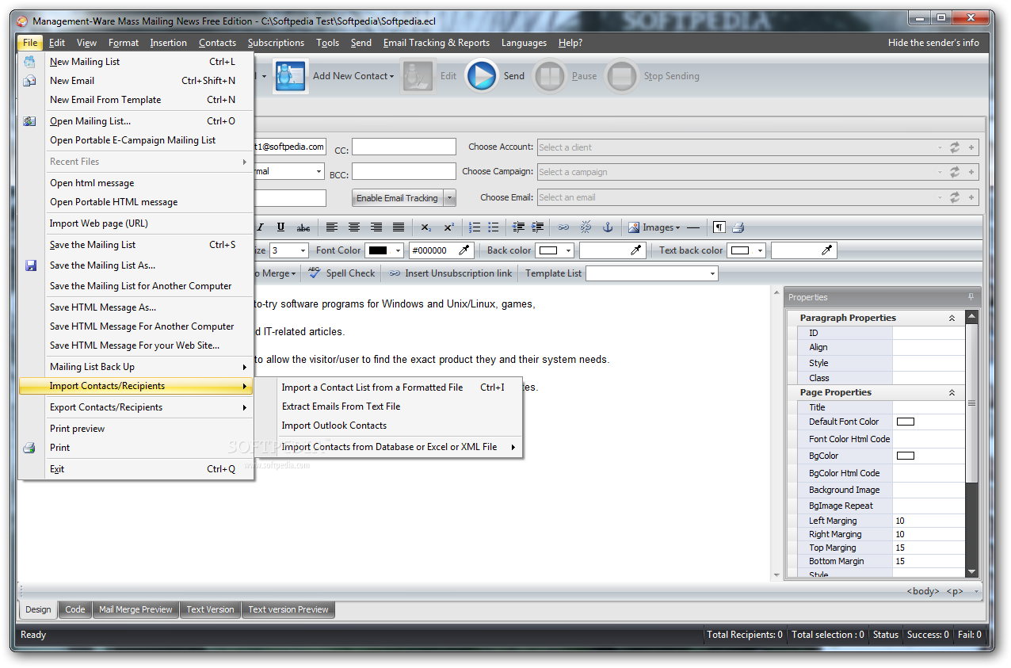Insert an anchor with the anchor icon
Viewport: 1011px width, 668px height.
point(609,227)
